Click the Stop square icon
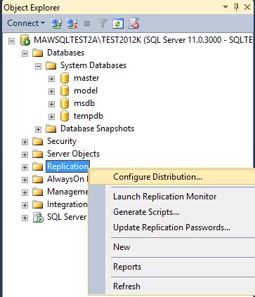The width and height of the screenshot is (255, 297). 87,24
